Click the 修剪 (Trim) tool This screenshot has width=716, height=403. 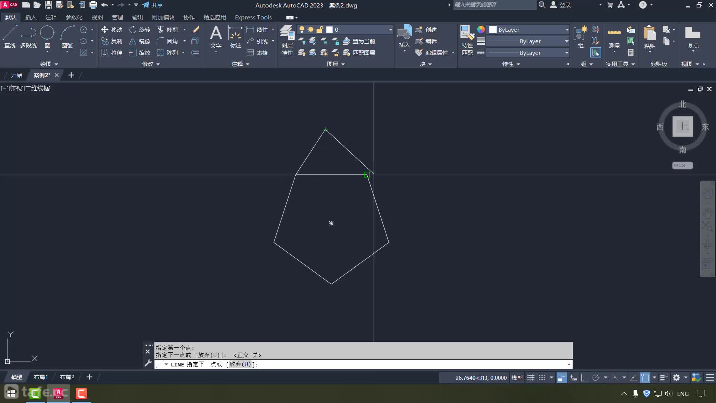coord(168,29)
